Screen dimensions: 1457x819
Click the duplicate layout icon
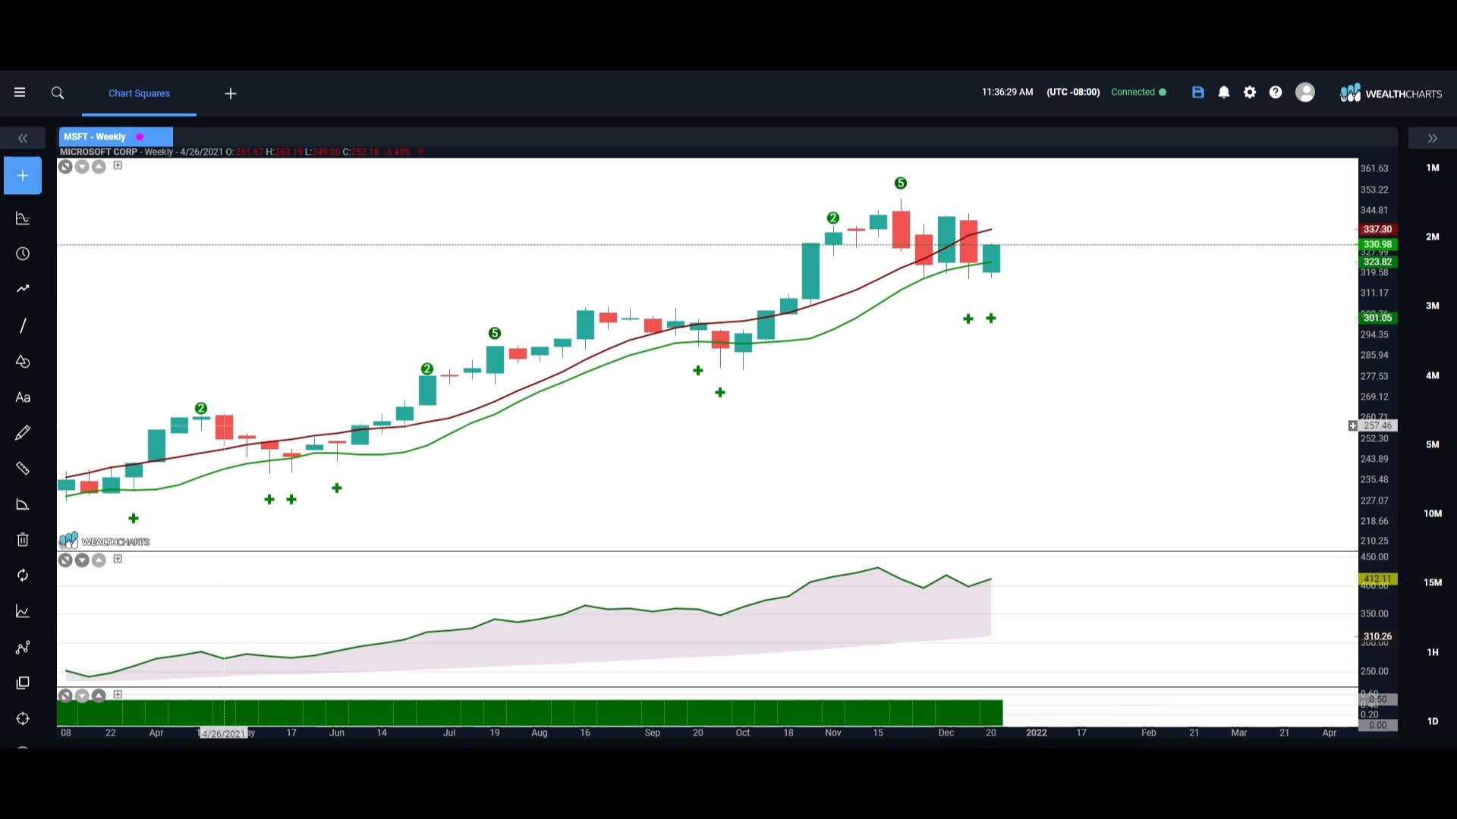point(23,683)
